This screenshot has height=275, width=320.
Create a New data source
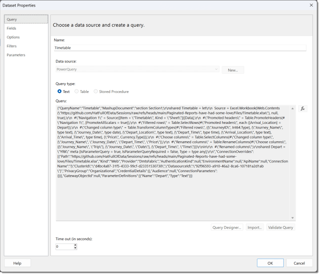[233, 70]
